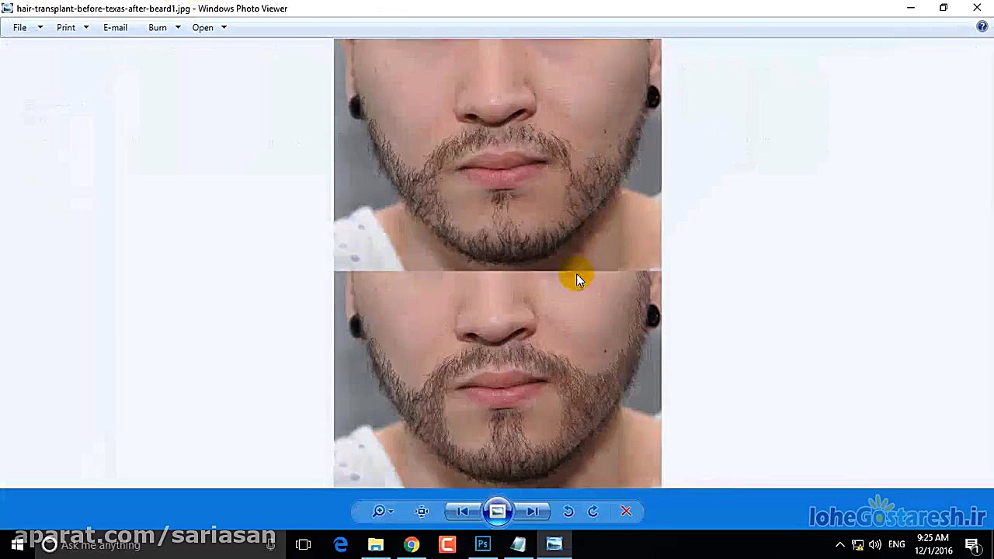The width and height of the screenshot is (994, 559).
Task: Click the Ask me anything search box
Action: pos(140,544)
